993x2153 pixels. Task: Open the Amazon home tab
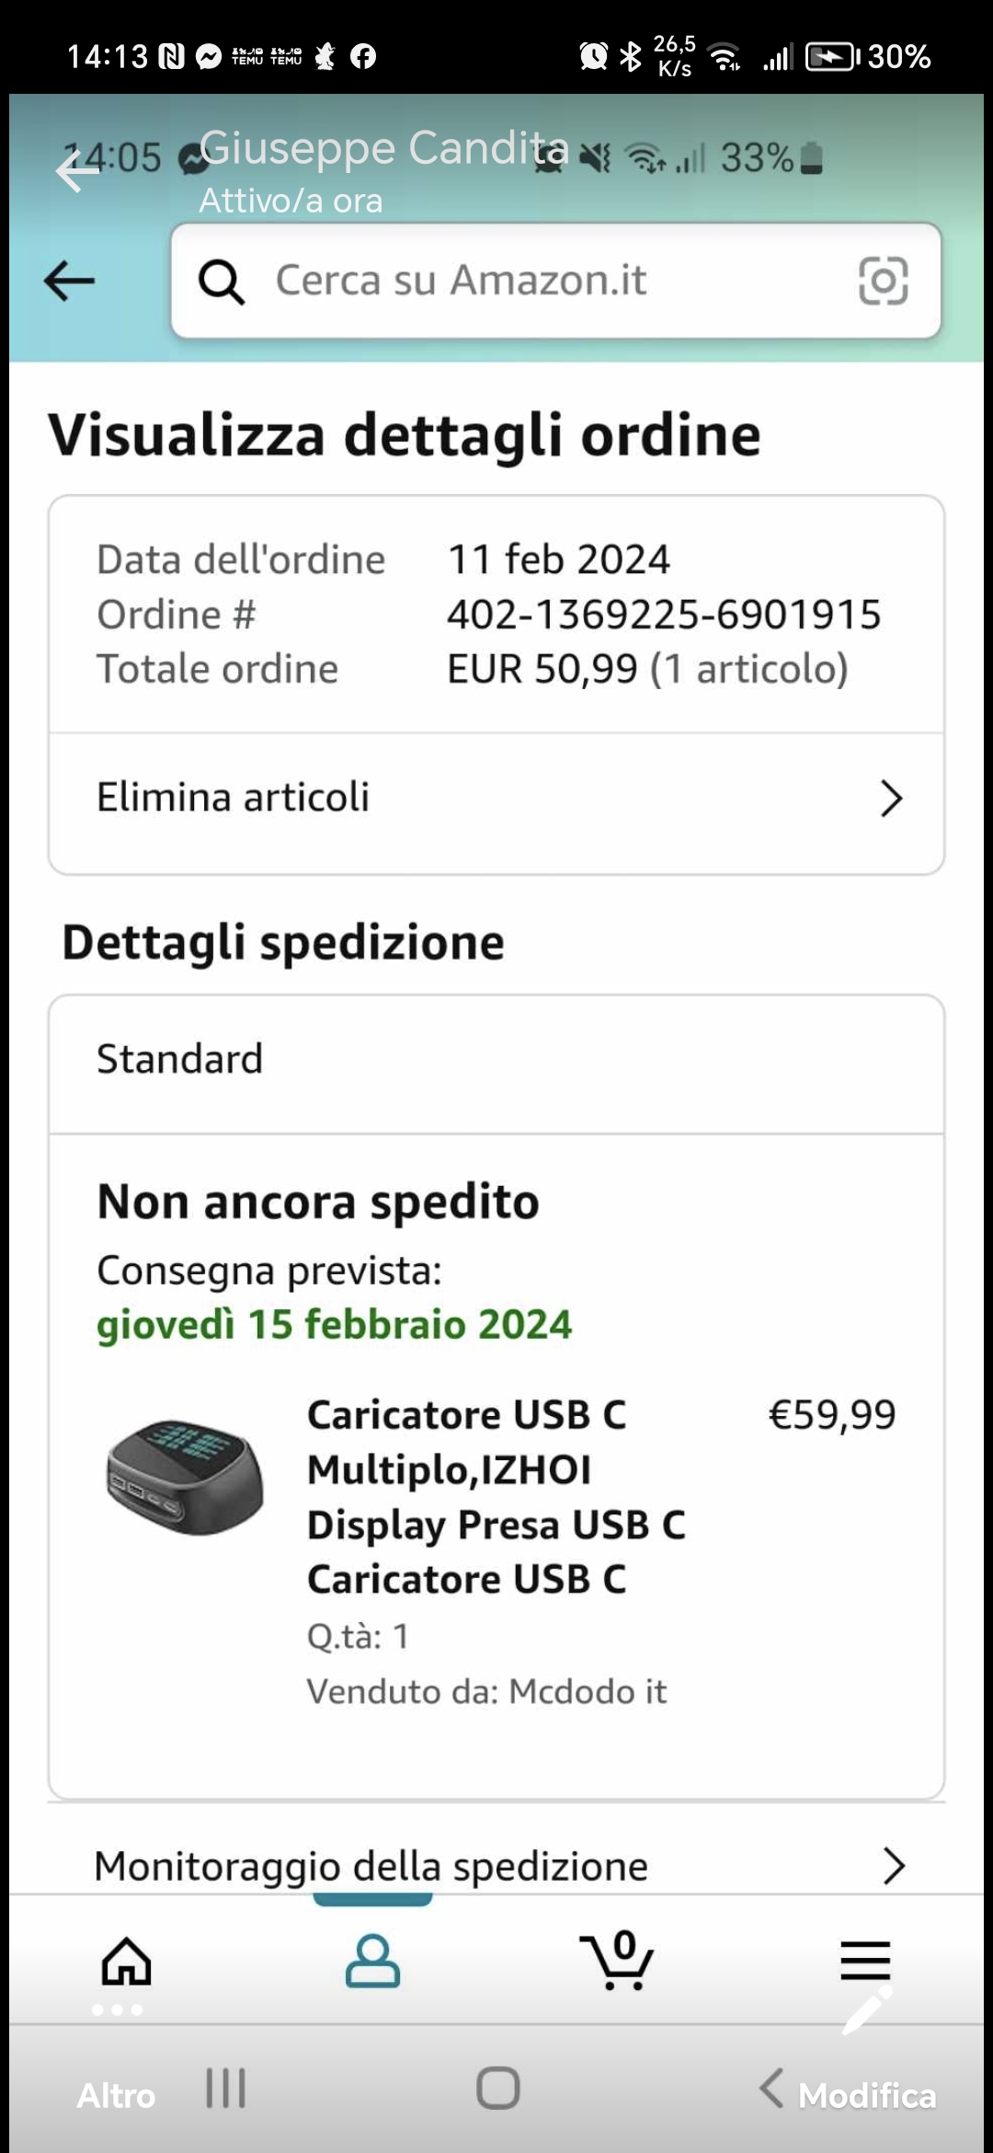point(126,1962)
